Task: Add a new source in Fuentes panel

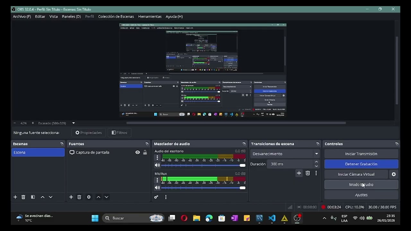Action: click(71, 197)
